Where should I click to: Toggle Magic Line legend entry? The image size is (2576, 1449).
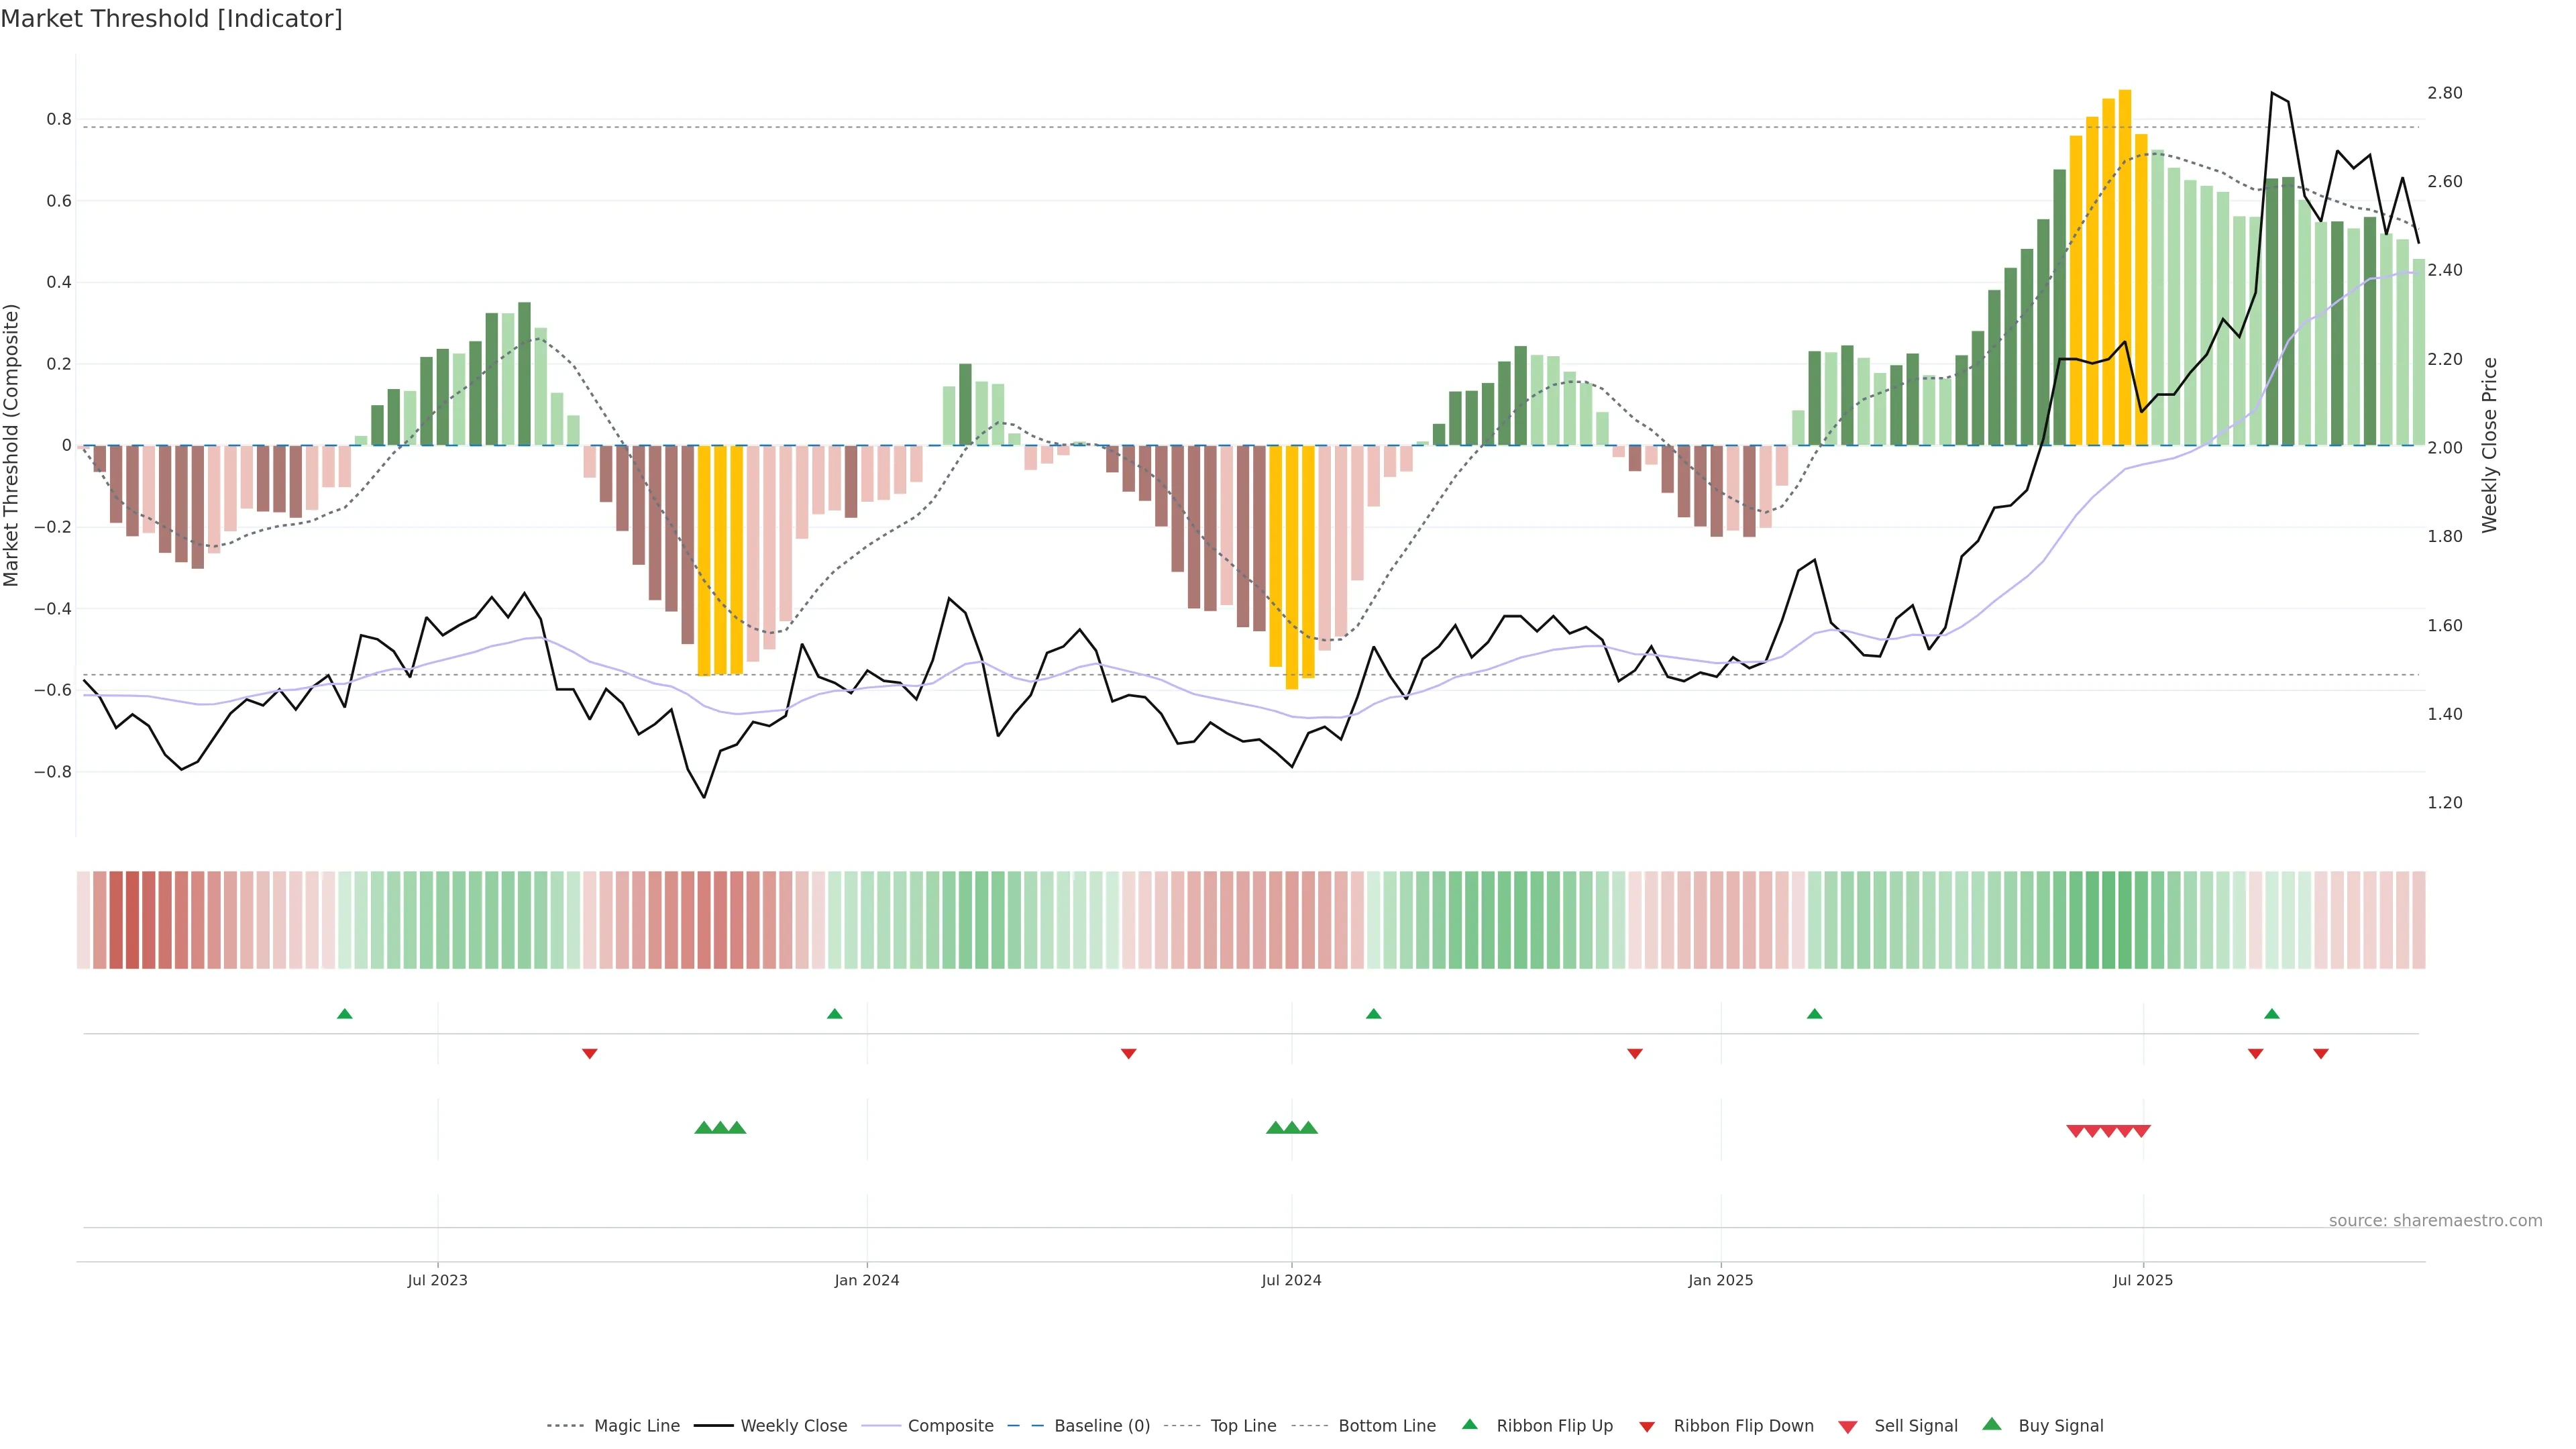[x=636, y=1426]
